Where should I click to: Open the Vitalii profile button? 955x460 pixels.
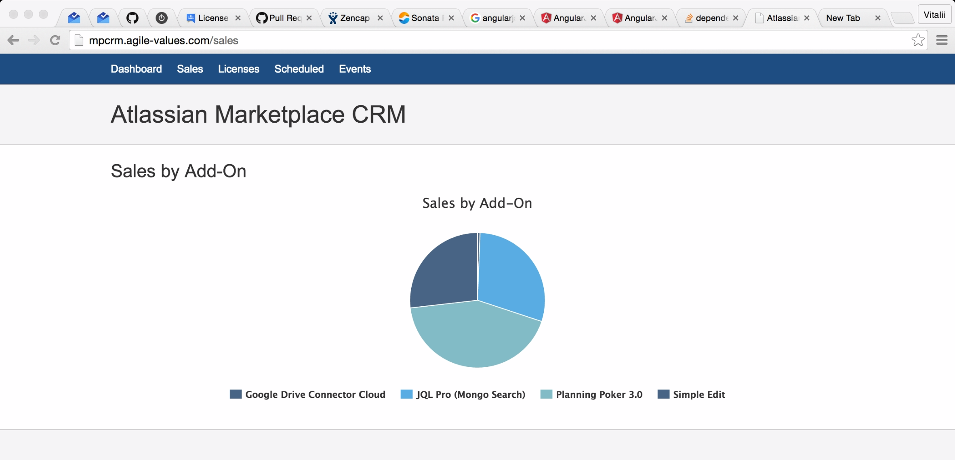[934, 15]
